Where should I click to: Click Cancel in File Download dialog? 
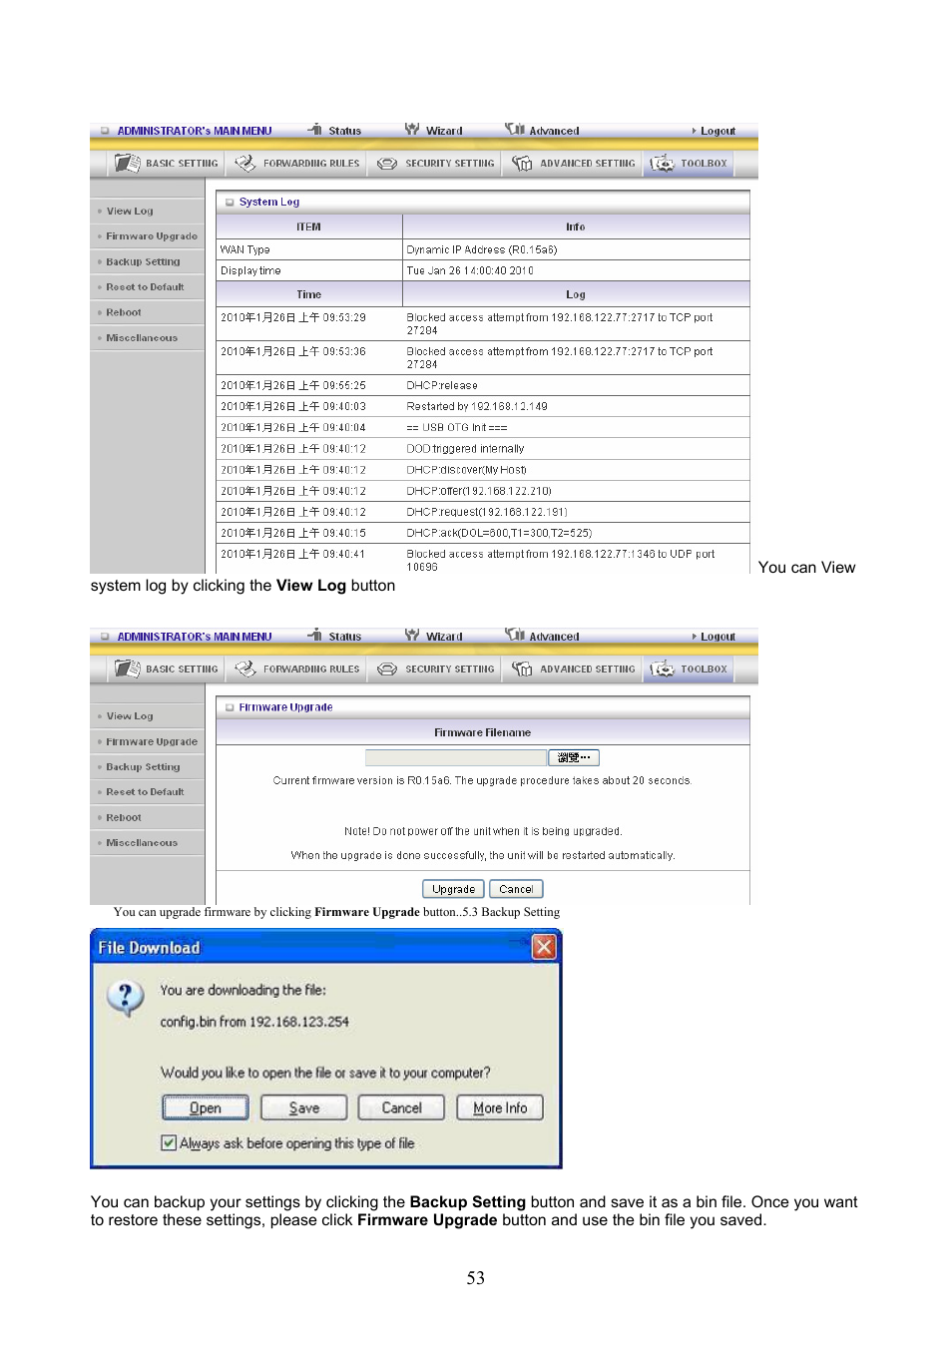402,1108
